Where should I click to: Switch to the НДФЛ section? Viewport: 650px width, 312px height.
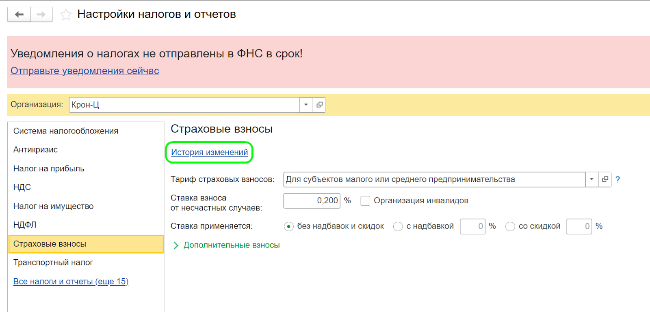[x=86, y=225]
